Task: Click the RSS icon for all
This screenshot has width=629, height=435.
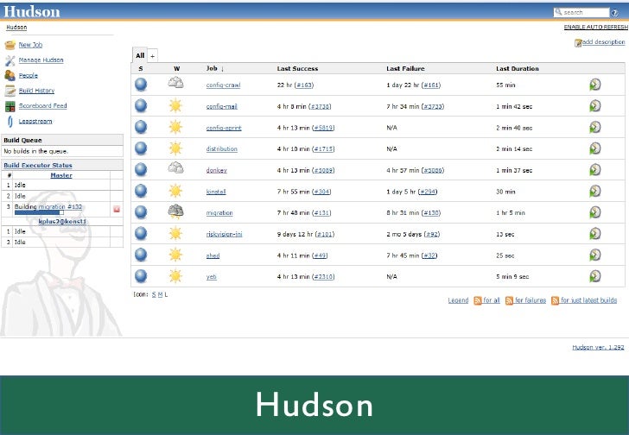Action: [477, 300]
